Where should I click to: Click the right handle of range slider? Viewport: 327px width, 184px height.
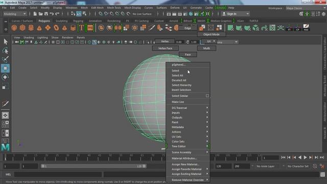coord(144,166)
